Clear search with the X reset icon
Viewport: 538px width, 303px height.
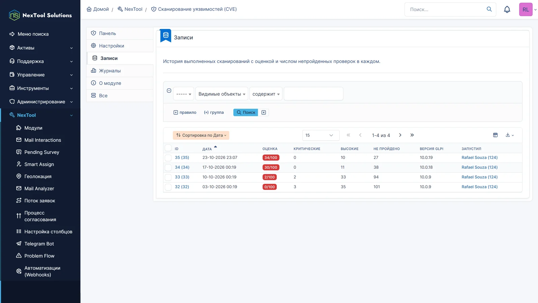point(264,112)
